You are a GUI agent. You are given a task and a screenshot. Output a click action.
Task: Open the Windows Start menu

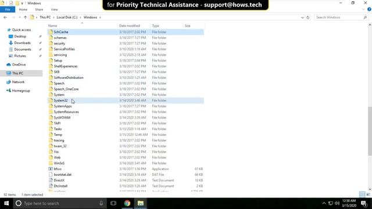6,203
